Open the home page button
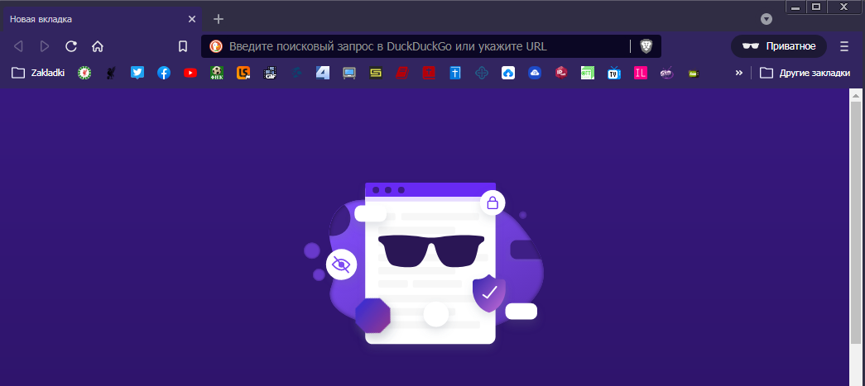 (98, 46)
